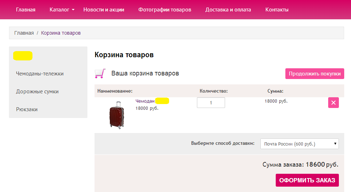The width and height of the screenshot is (351, 192).
Task: Click Главная in the breadcrumb
Action: 24,33
